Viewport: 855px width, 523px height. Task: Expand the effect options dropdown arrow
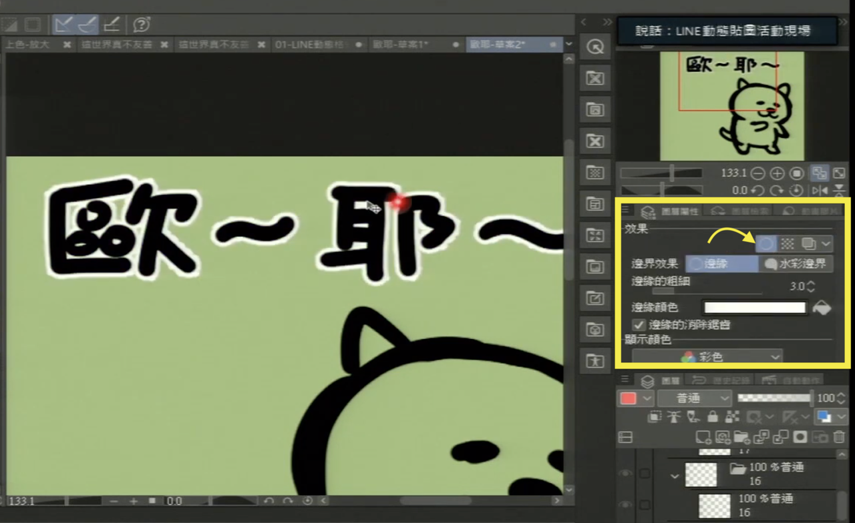(826, 243)
